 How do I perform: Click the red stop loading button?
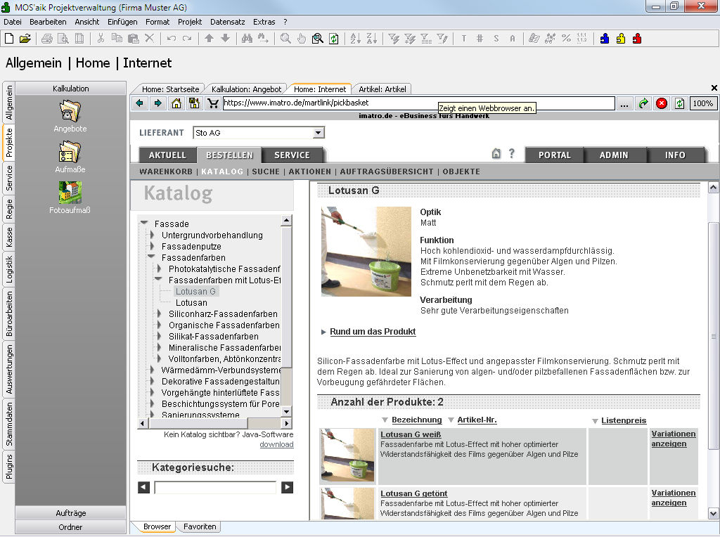coord(661,103)
